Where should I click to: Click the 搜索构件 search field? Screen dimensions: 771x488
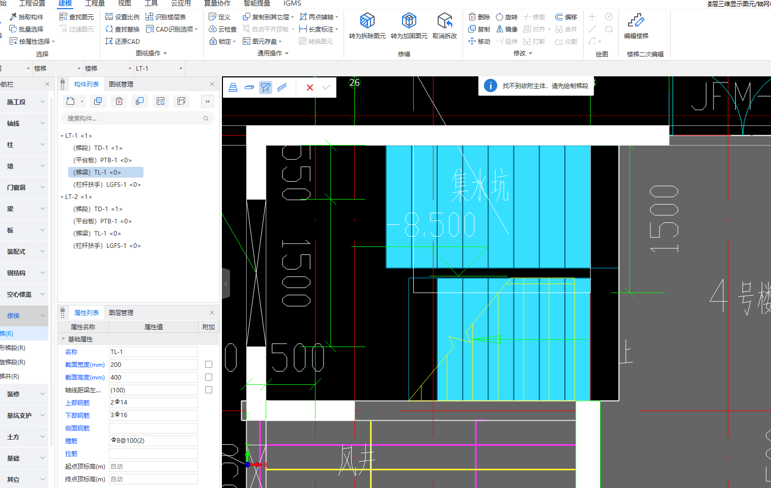[138, 118]
